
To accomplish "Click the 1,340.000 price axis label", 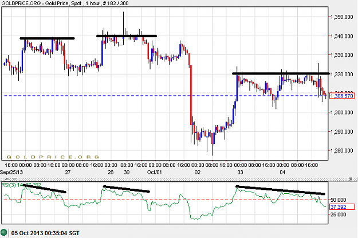I will coord(342,36).
